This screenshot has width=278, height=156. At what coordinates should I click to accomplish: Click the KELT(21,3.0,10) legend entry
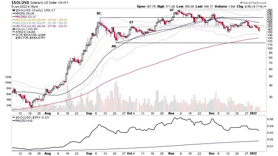pos(41,26)
